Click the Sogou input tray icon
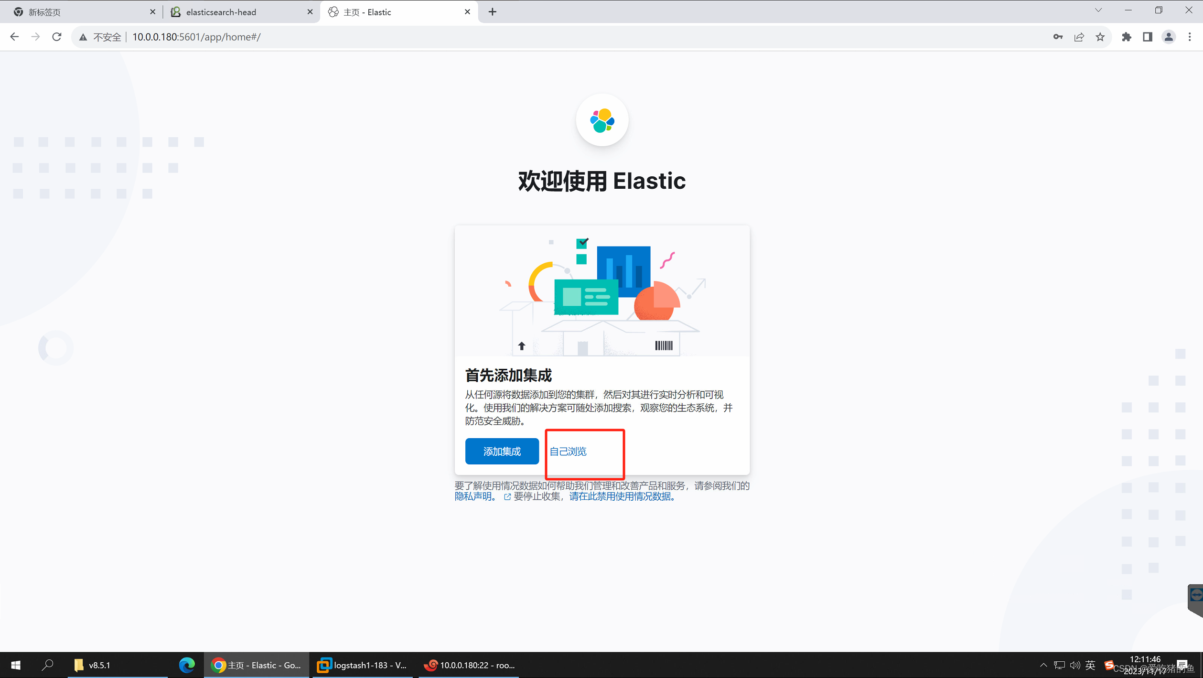 1108,664
